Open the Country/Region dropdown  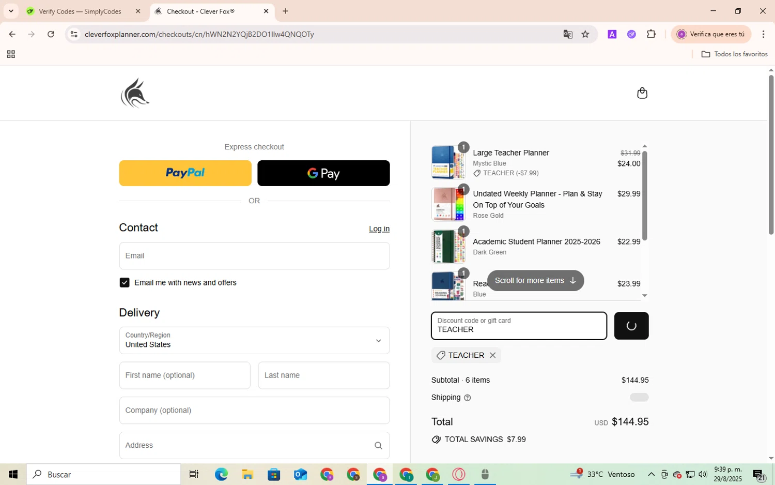click(x=254, y=340)
